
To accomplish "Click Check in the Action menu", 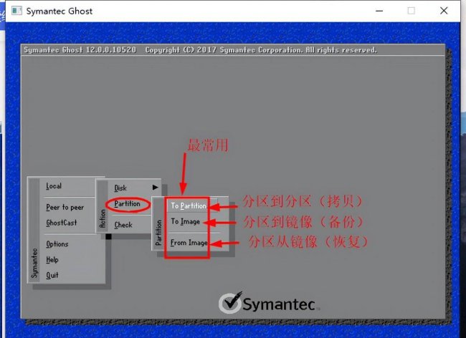I will coord(123,225).
